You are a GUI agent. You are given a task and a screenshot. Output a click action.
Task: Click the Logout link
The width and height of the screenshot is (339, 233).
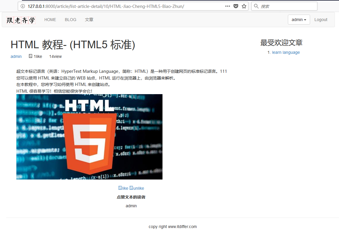(x=321, y=20)
